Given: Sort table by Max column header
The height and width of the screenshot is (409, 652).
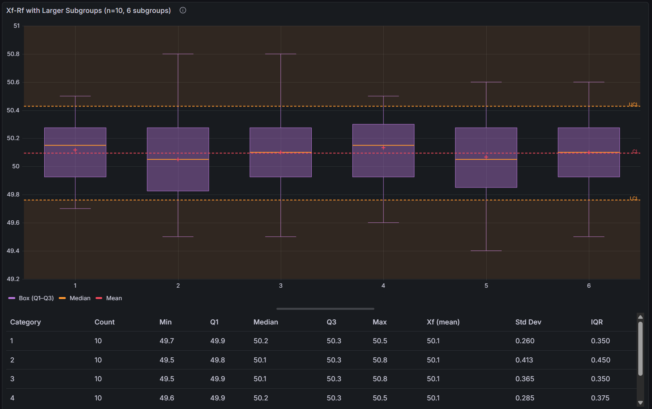Looking at the screenshot, I should point(380,322).
